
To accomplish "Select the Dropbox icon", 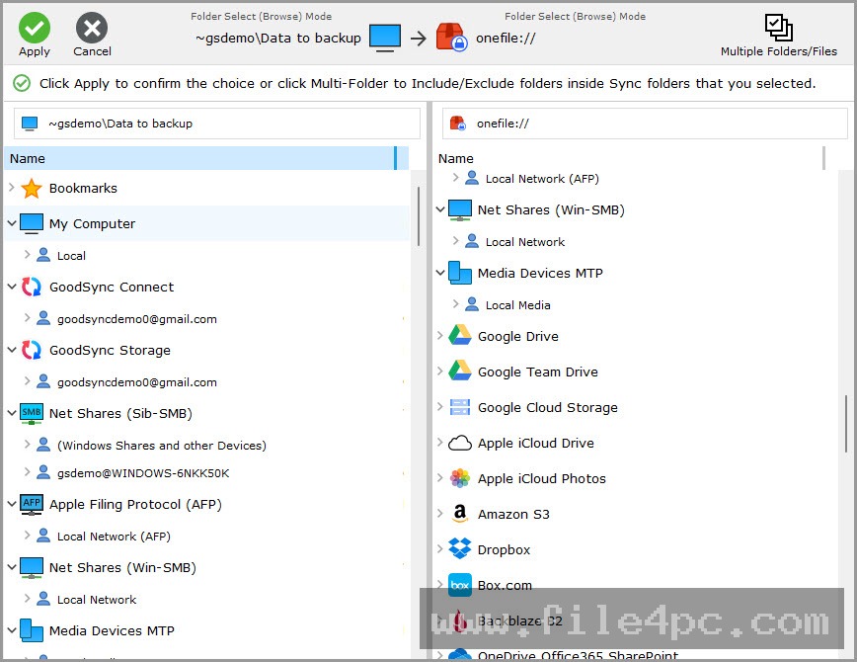I will click(x=460, y=548).
